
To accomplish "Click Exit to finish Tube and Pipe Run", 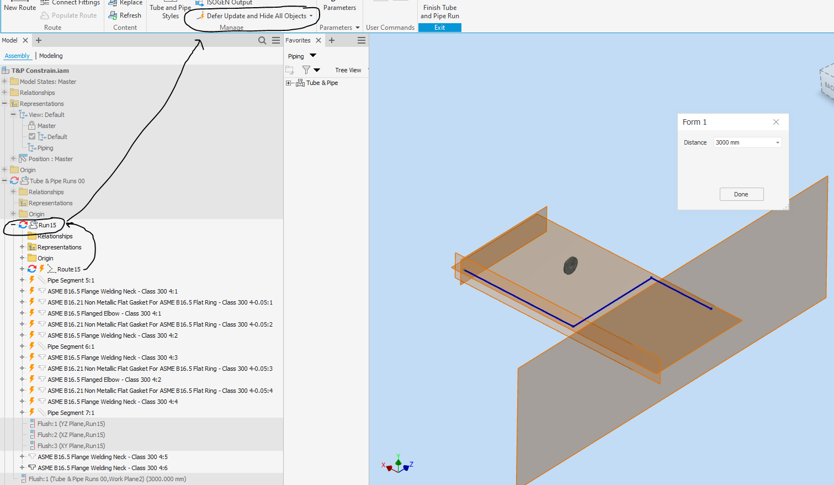I will tap(439, 26).
